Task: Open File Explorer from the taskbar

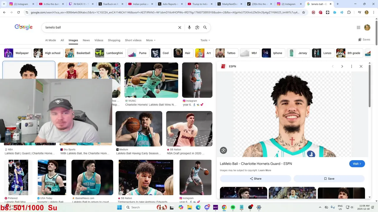Action: point(190,207)
